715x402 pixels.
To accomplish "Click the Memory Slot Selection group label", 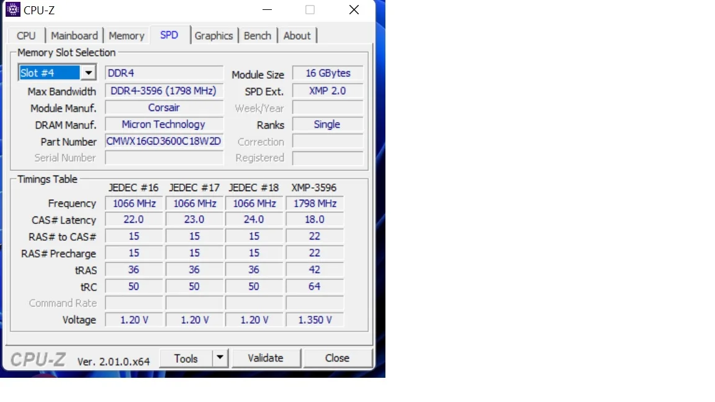I will click(x=66, y=52).
